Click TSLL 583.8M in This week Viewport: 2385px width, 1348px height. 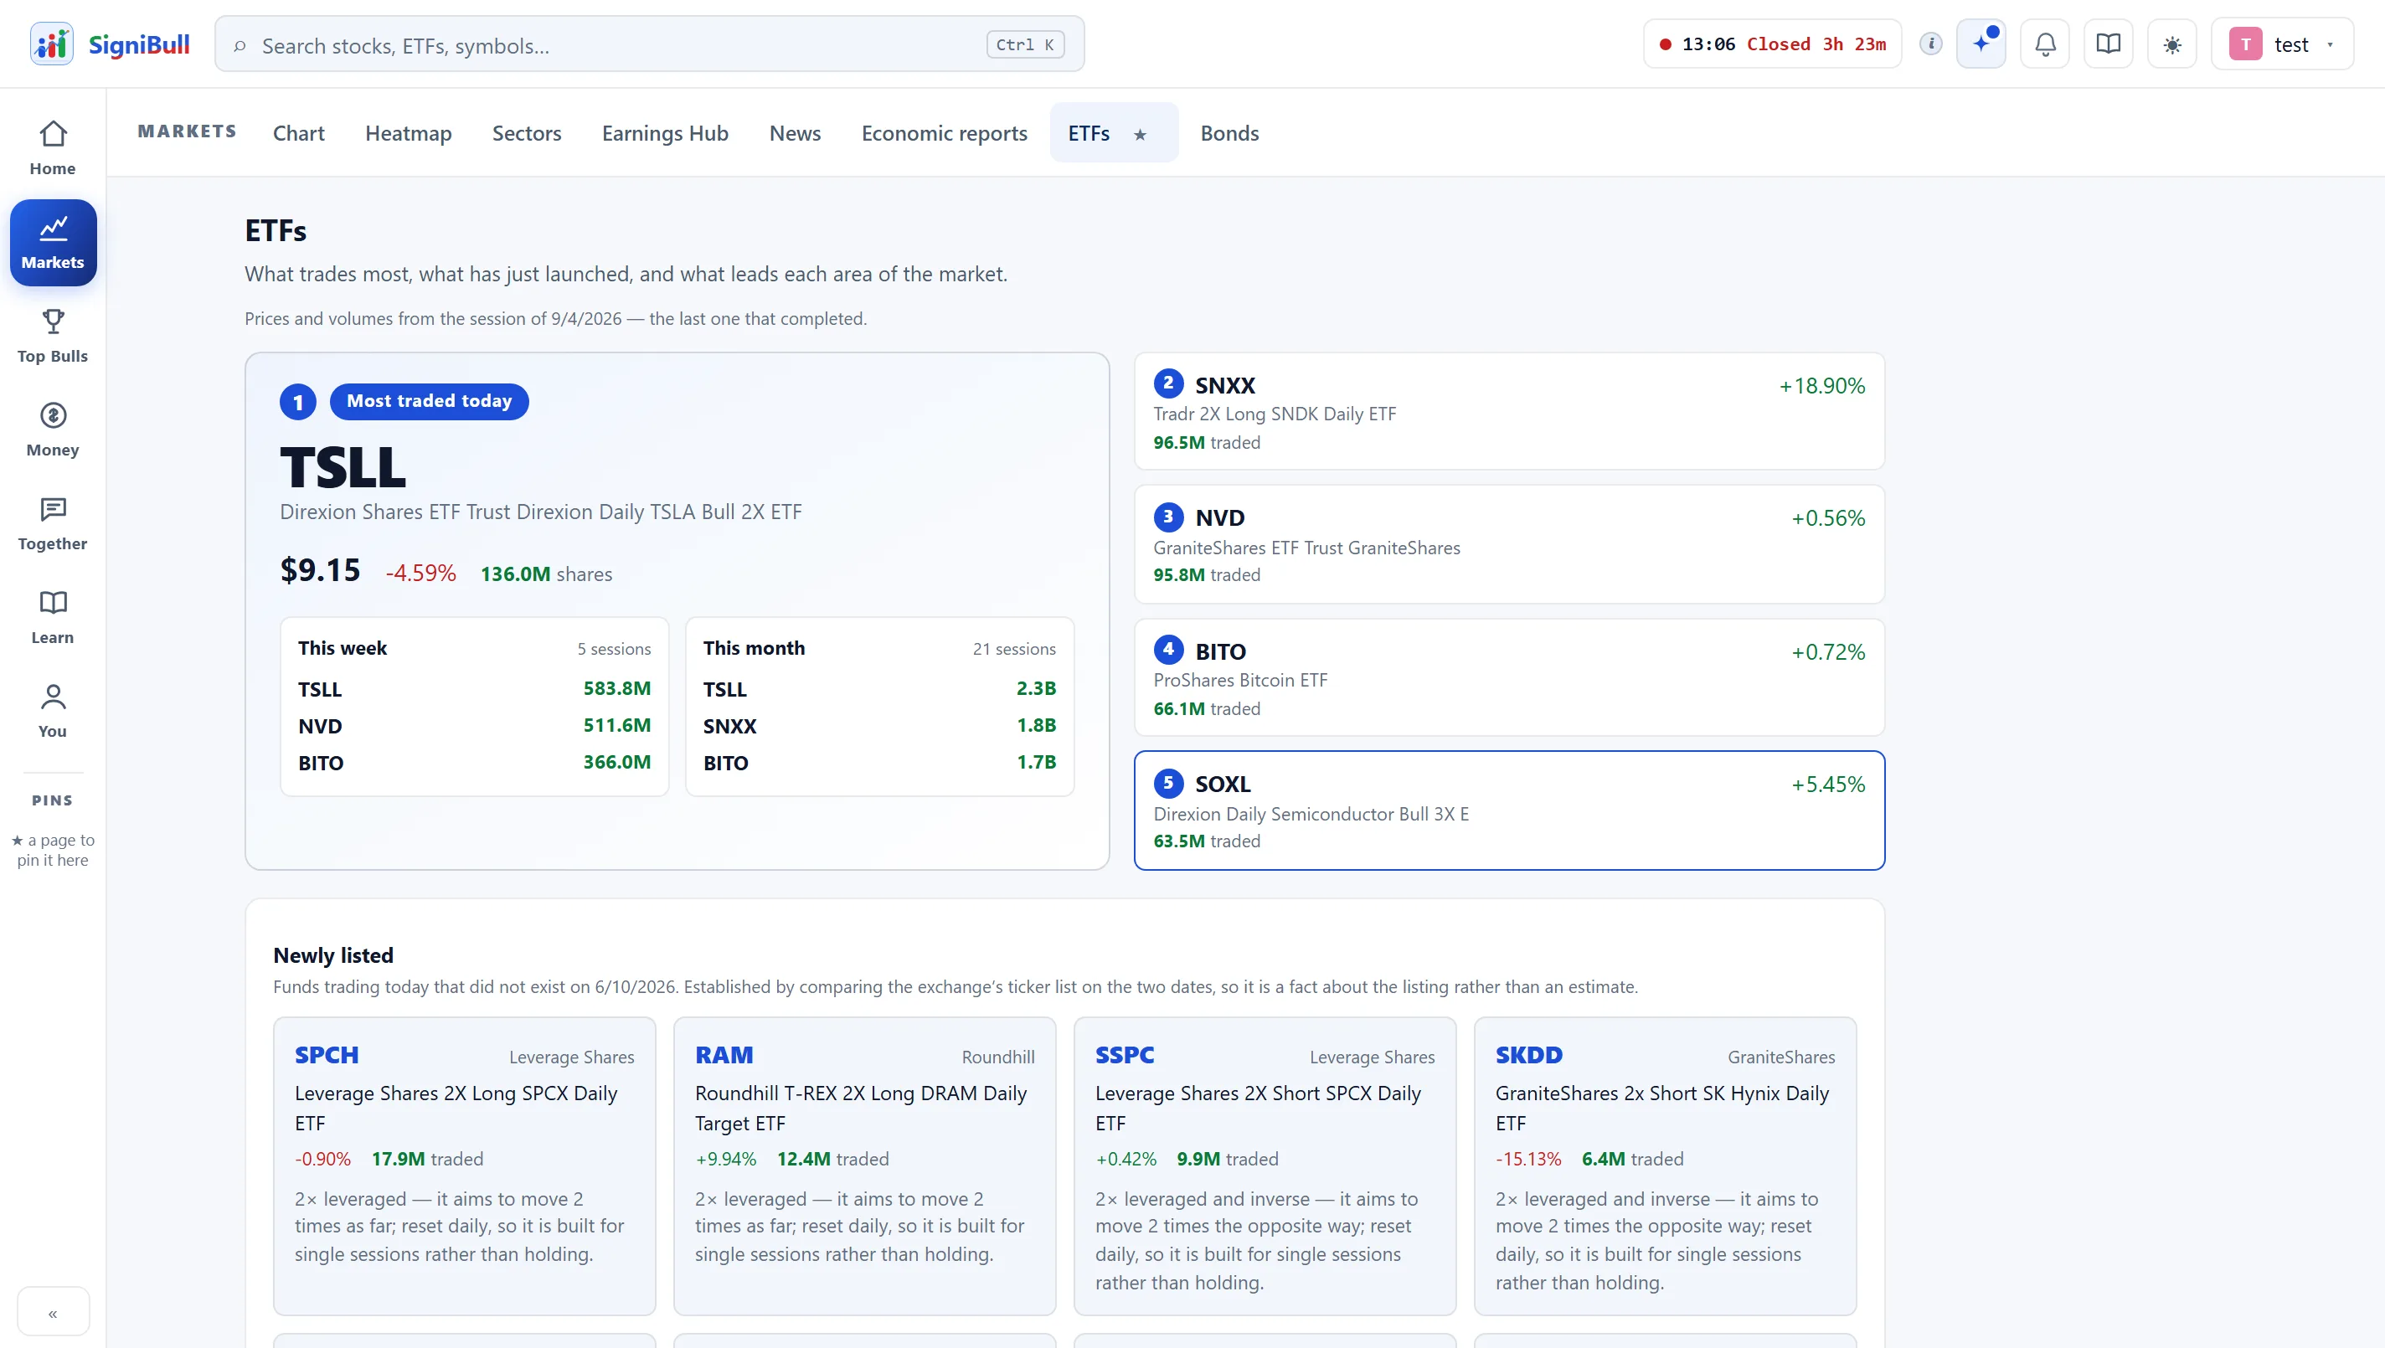click(x=474, y=689)
